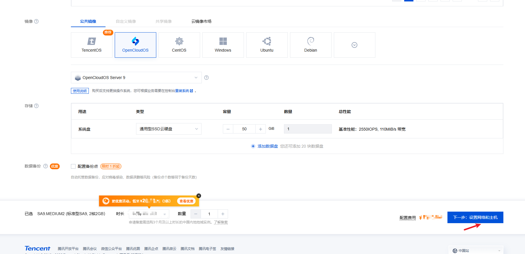Click 配置费用 label link

(x=408, y=218)
